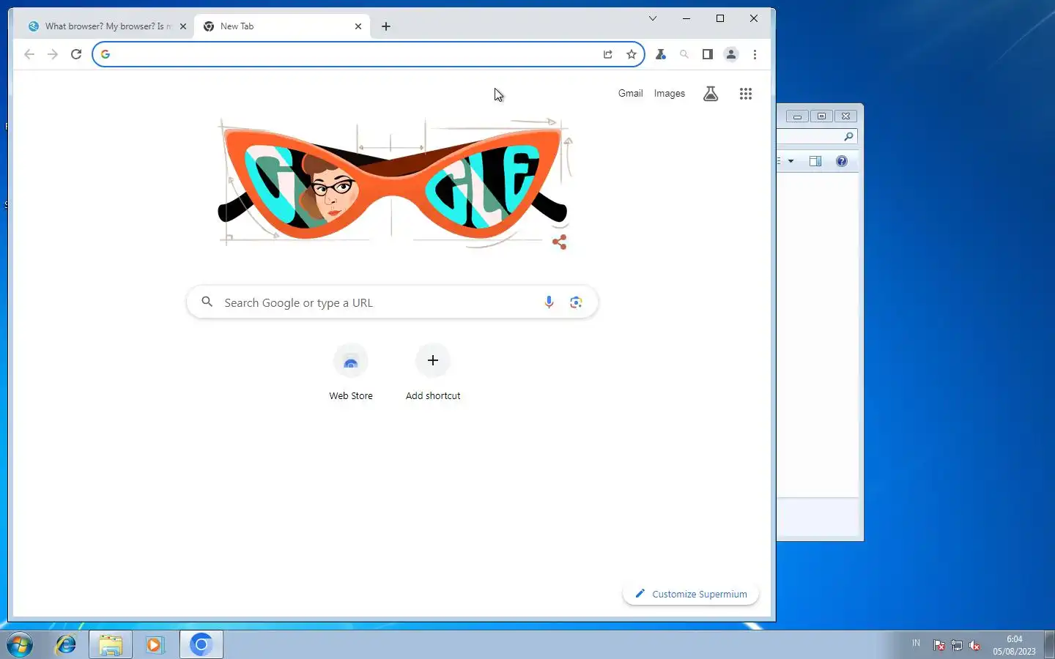
Task: Bookmark this tab with the star icon
Action: tap(632, 54)
